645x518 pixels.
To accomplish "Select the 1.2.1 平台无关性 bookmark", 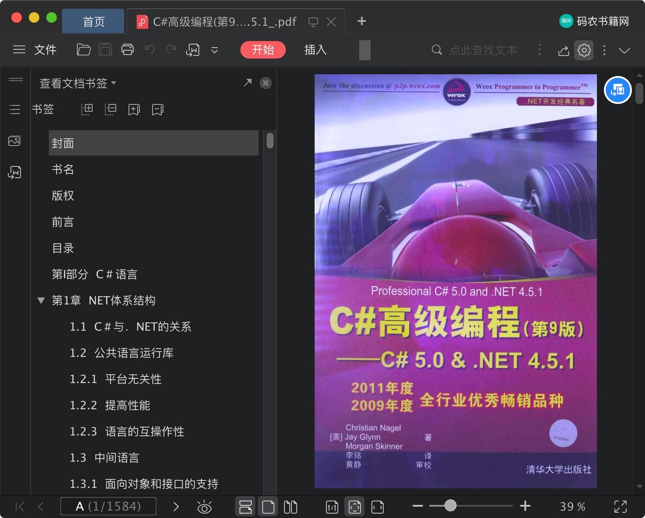I will [115, 379].
